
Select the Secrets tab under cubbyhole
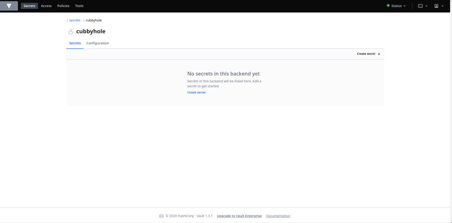[75, 43]
